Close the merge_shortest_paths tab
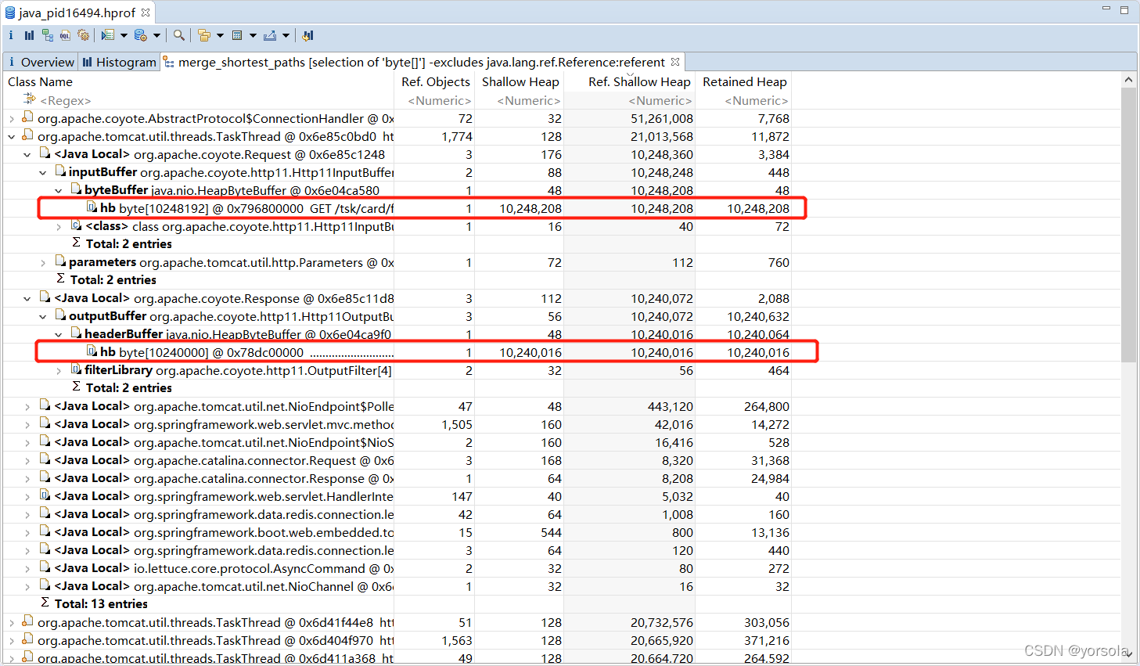Image resolution: width=1140 pixels, height=666 pixels. pos(673,62)
